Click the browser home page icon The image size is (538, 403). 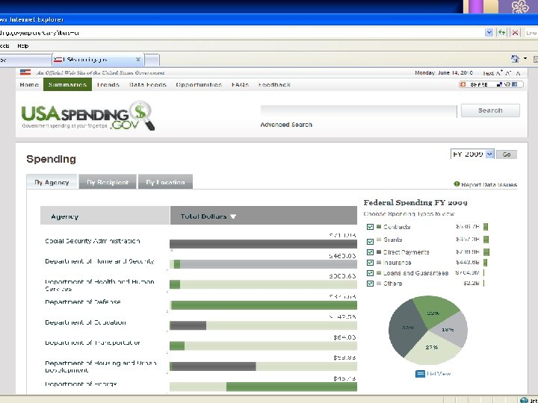pyautogui.click(x=515, y=59)
